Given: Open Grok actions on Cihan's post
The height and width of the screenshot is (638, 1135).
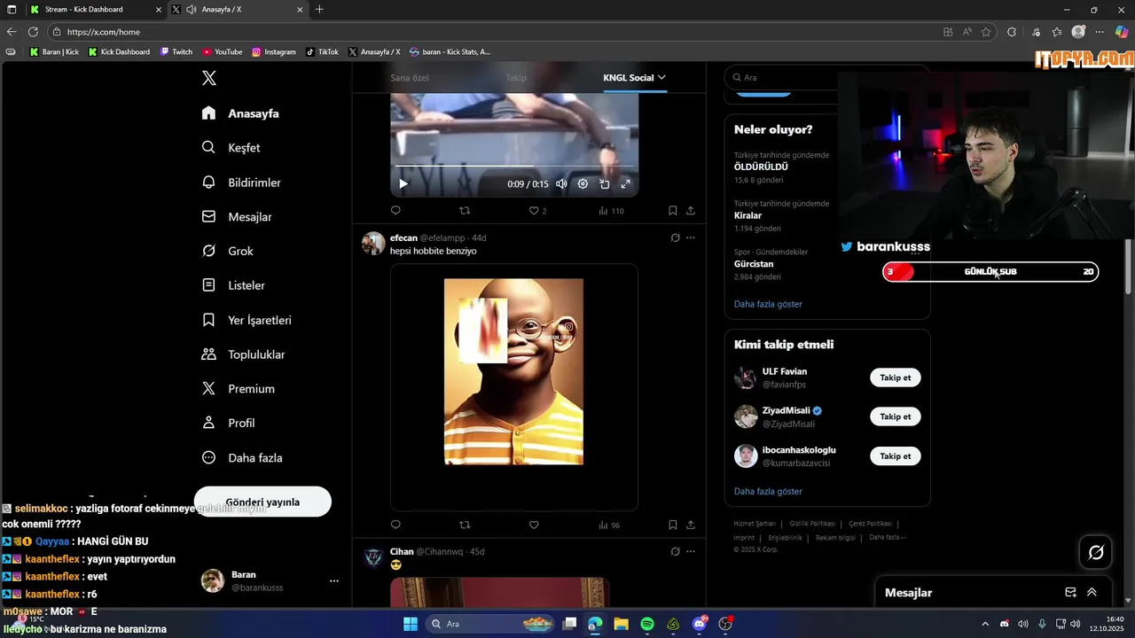Looking at the screenshot, I should coord(675,551).
